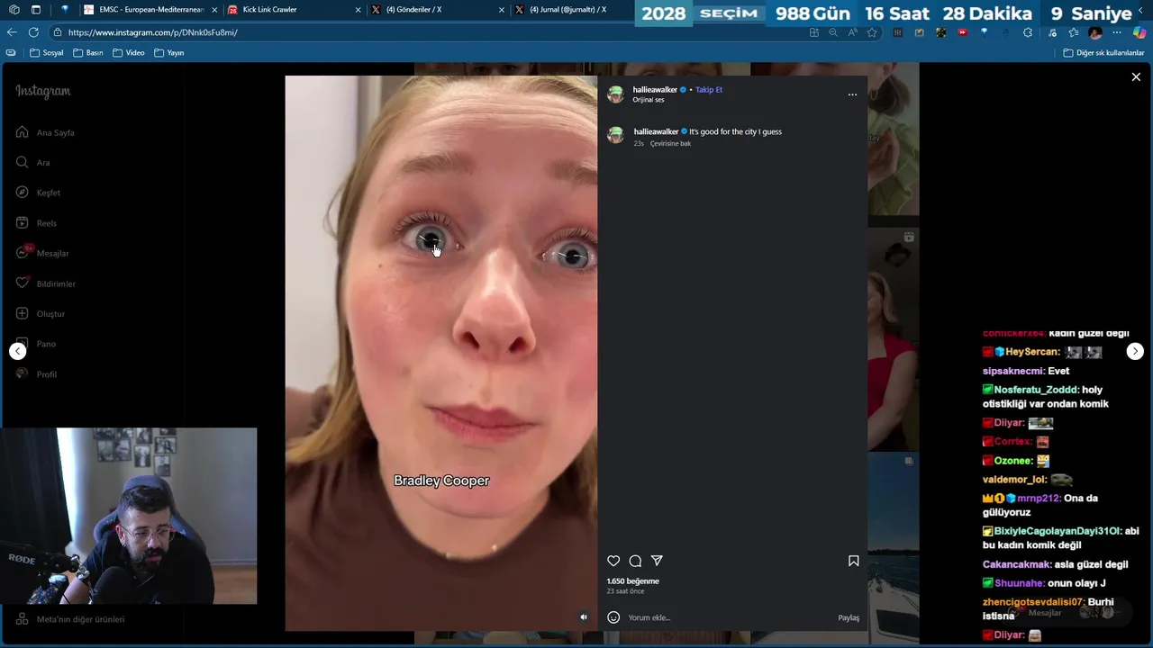The image size is (1153, 648).
Task: Click browser back arrow
Action: (12, 32)
